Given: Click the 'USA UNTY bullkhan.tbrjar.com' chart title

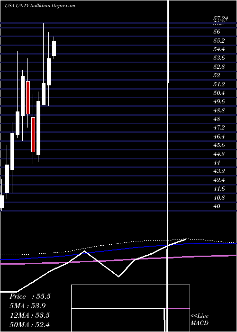Looking at the screenshot, I should click(40, 6).
